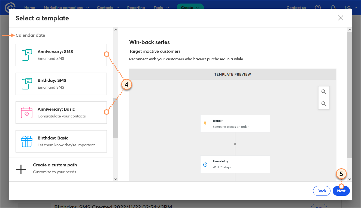Close the Select a template dialog
361x208 pixels.
pyautogui.click(x=340, y=18)
